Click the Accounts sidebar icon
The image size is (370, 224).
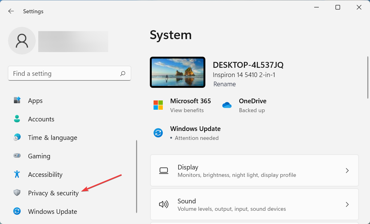click(x=17, y=119)
